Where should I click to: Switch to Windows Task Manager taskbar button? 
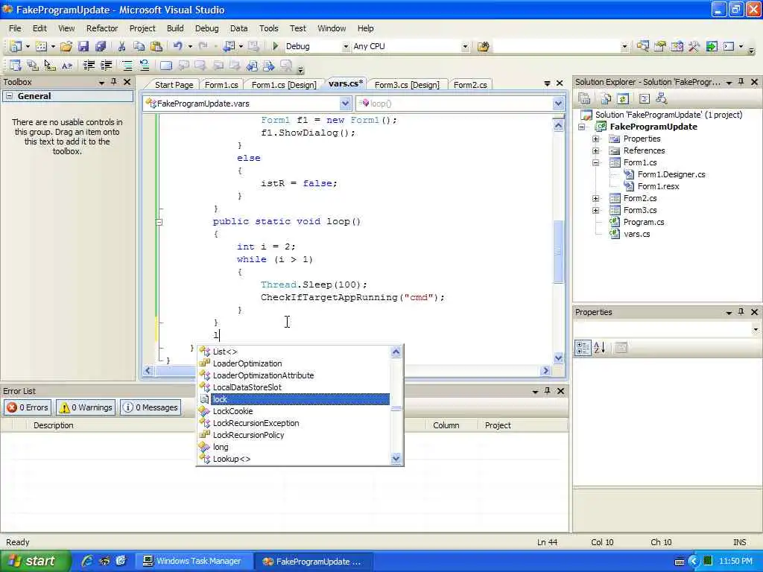(x=194, y=561)
